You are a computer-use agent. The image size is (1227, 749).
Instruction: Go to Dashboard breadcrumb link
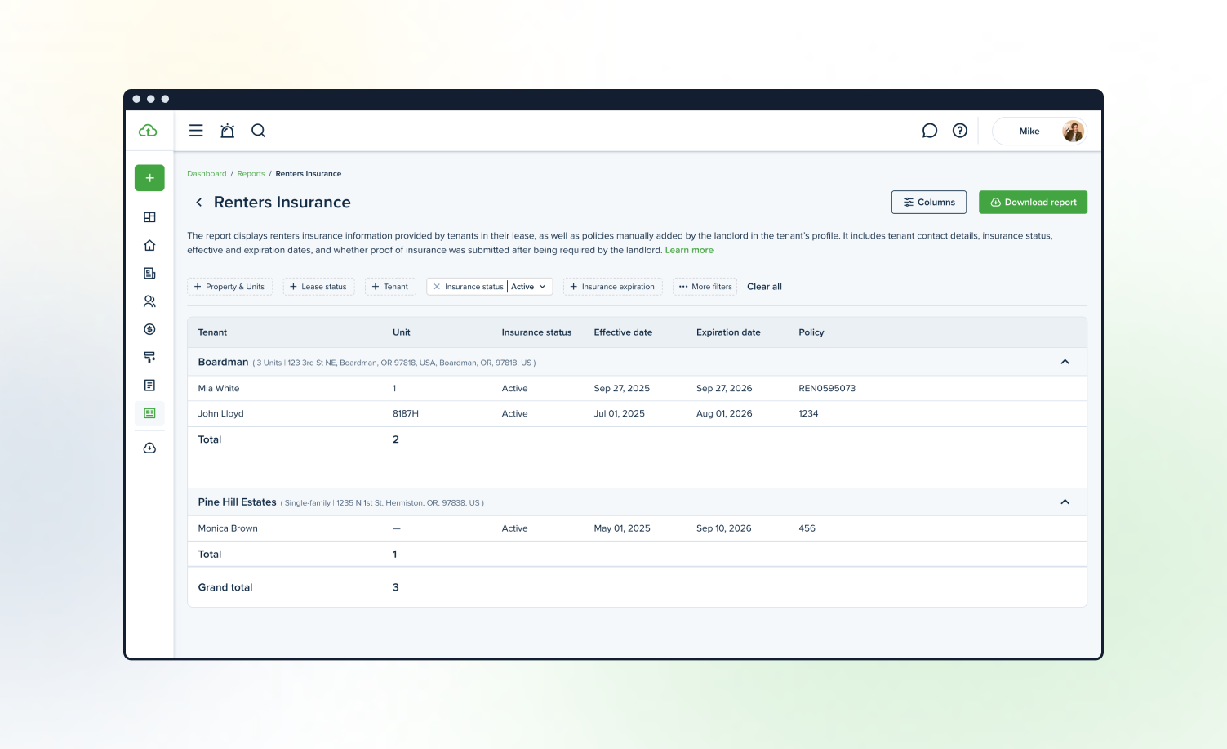pyautogui.click(x=207, y=174)
